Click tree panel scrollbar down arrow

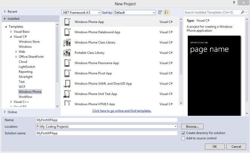click(57, 106)
